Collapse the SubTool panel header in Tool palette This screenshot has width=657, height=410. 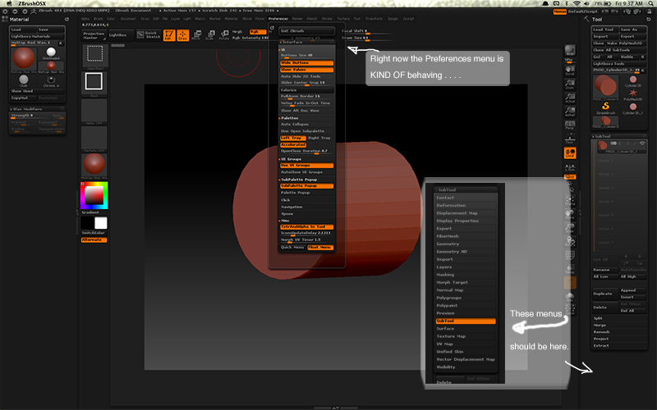pos(619,136)
